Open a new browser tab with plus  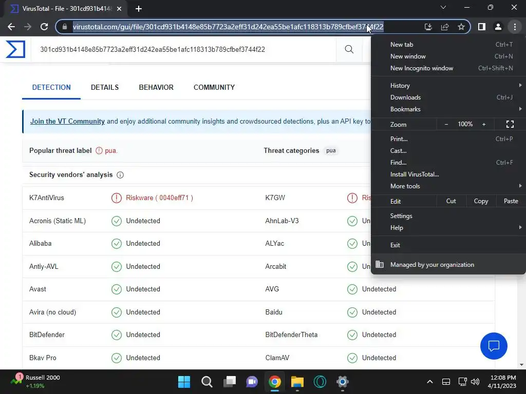click(139, 9)
